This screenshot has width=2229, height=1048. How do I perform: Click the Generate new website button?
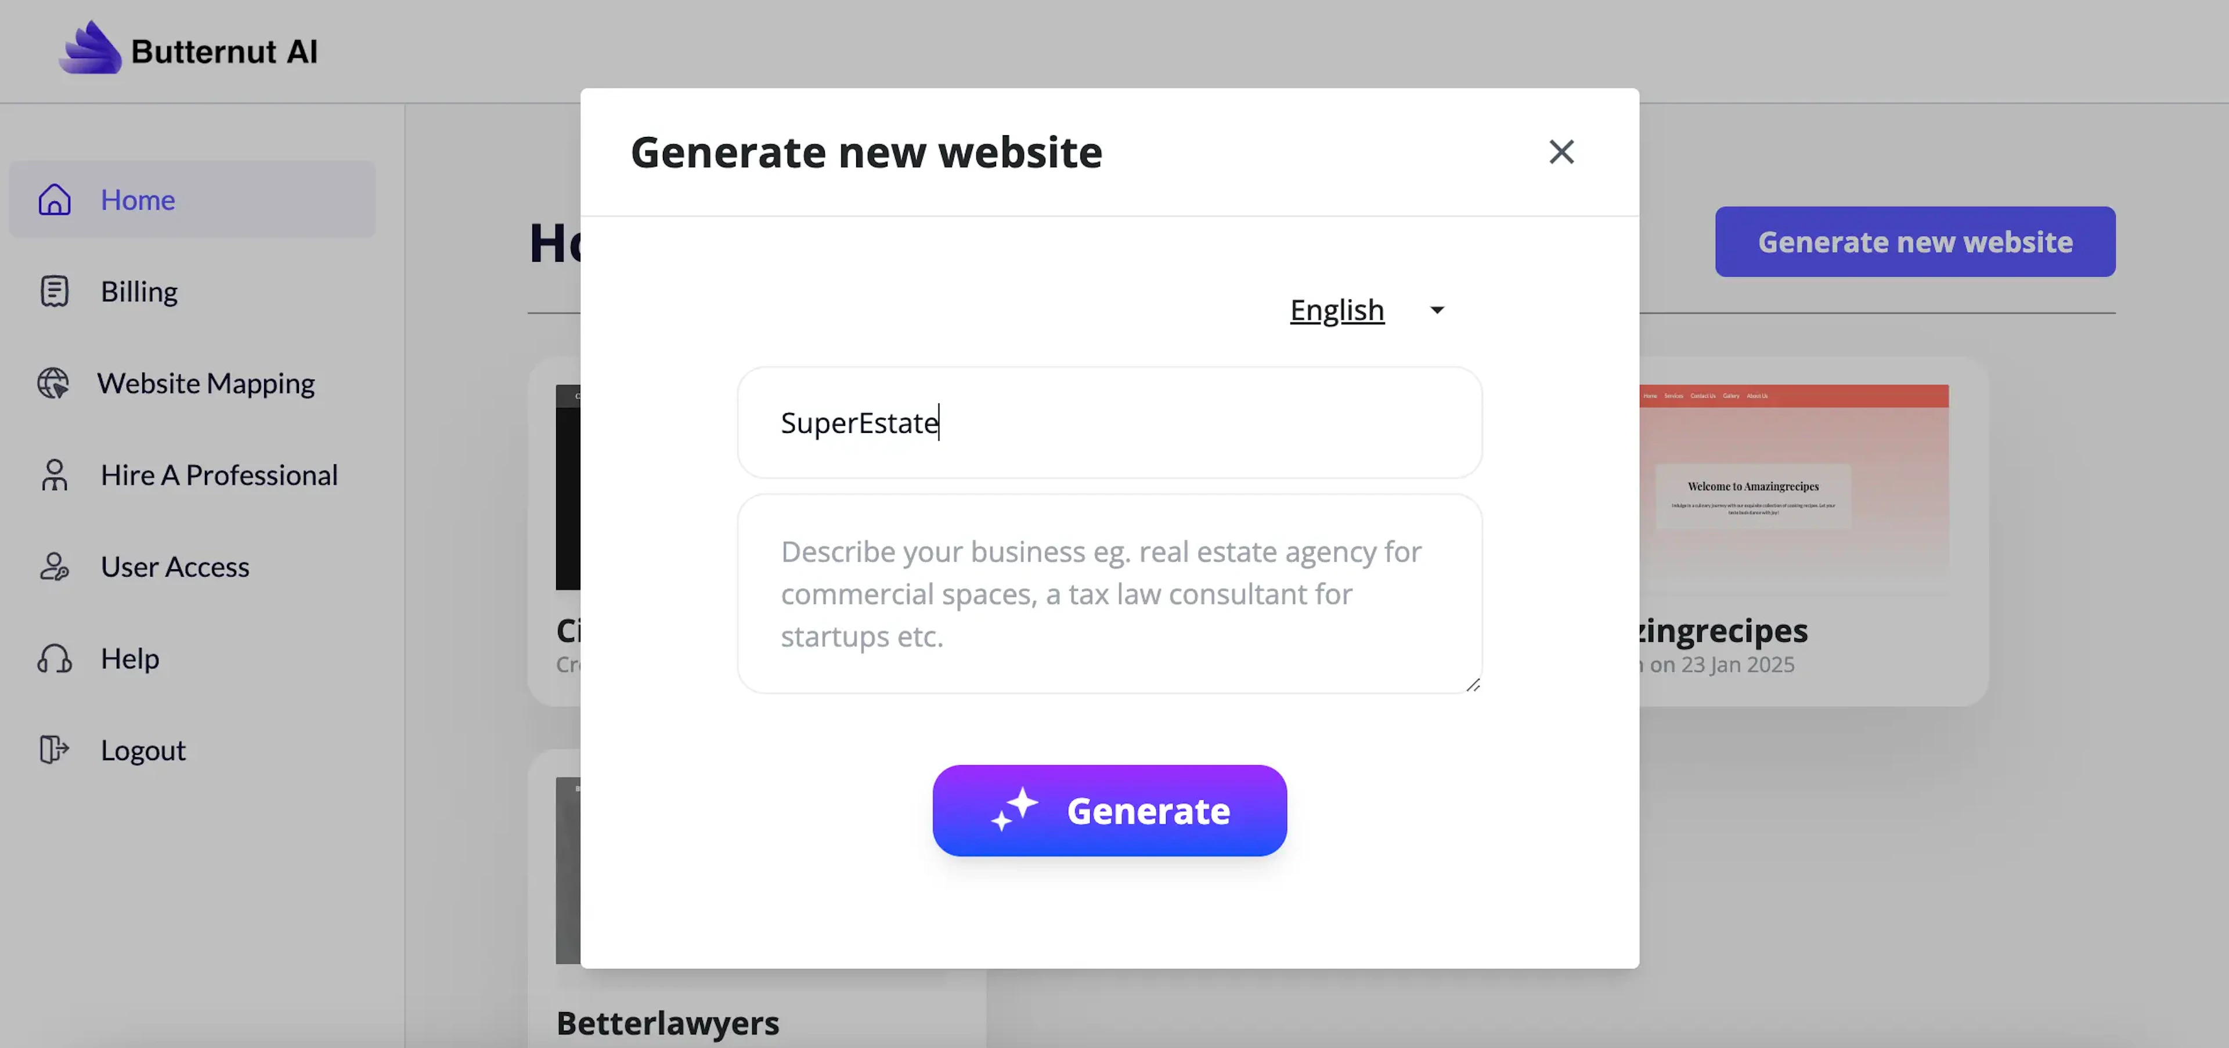click(1915, 241)
